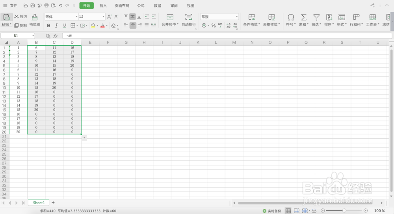
Task: Open the Insert (插入) tab
Action: [x=103, y=6]
